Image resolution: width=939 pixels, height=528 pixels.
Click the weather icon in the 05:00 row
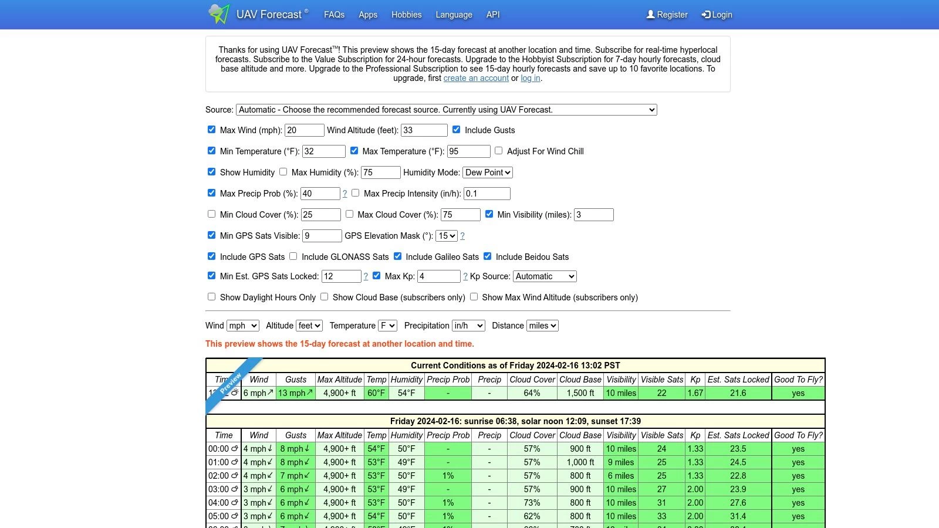point(235,516)
